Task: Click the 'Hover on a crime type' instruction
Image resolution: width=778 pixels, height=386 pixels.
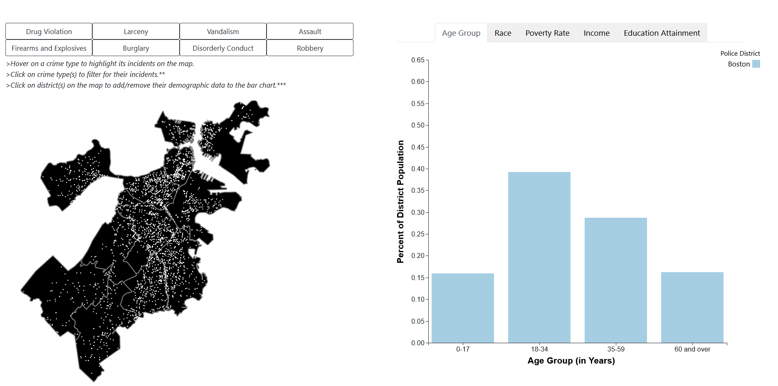Action: pyautogui.click(x=100, y=64)
